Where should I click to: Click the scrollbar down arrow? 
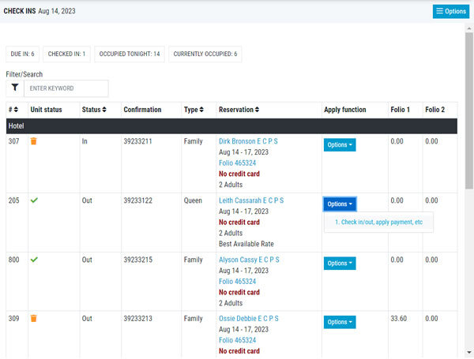point(468,352)
